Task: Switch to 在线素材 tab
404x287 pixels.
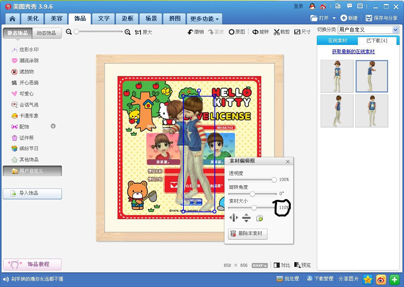Action: [337, 41]
